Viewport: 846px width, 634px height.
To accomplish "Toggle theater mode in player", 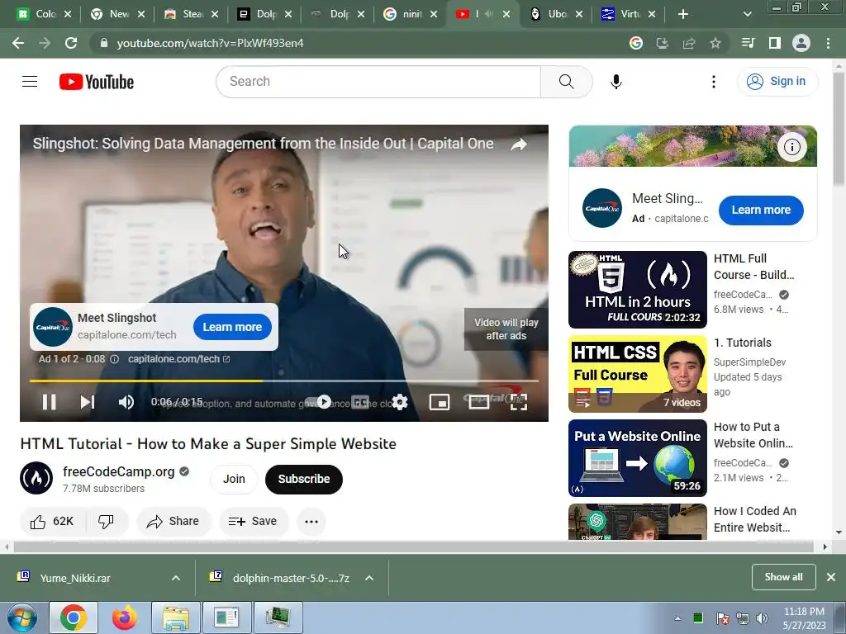I will coord(478,402).
